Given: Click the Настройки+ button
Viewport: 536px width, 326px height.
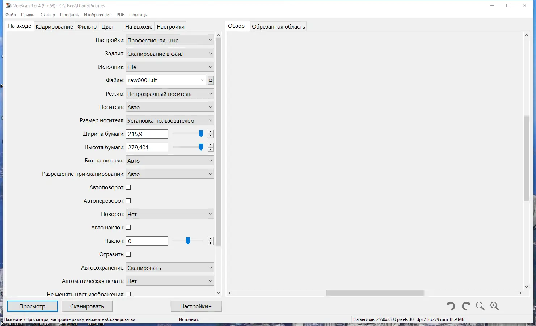Looking at the screenshot, I should 196,306.
